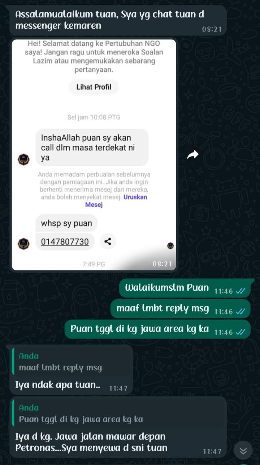Tap the small seen-avatar in the screenshot
Viewport: 260px width, 465px height.
170,246
